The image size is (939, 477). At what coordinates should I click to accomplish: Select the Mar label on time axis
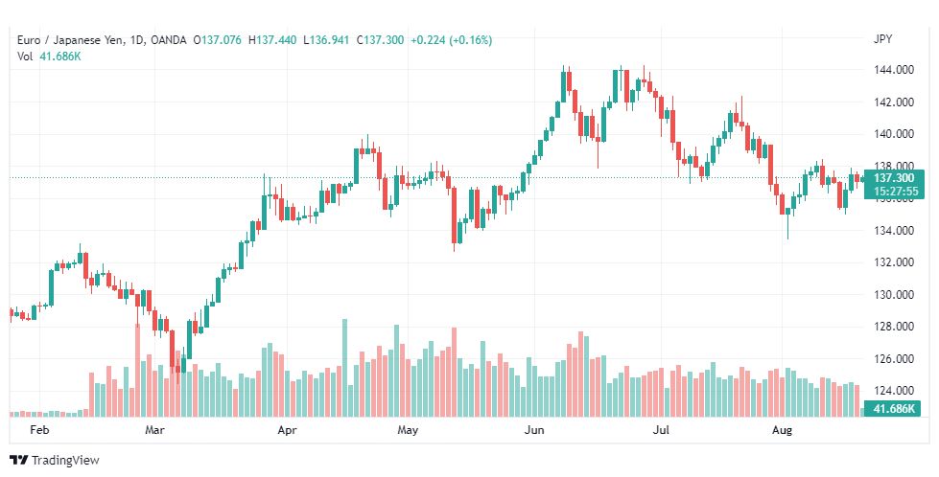click(x=154, y=430)
